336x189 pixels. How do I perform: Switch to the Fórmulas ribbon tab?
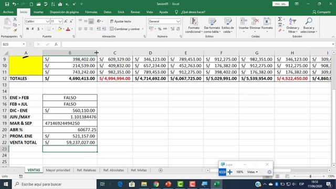click(x=91, y=12)
